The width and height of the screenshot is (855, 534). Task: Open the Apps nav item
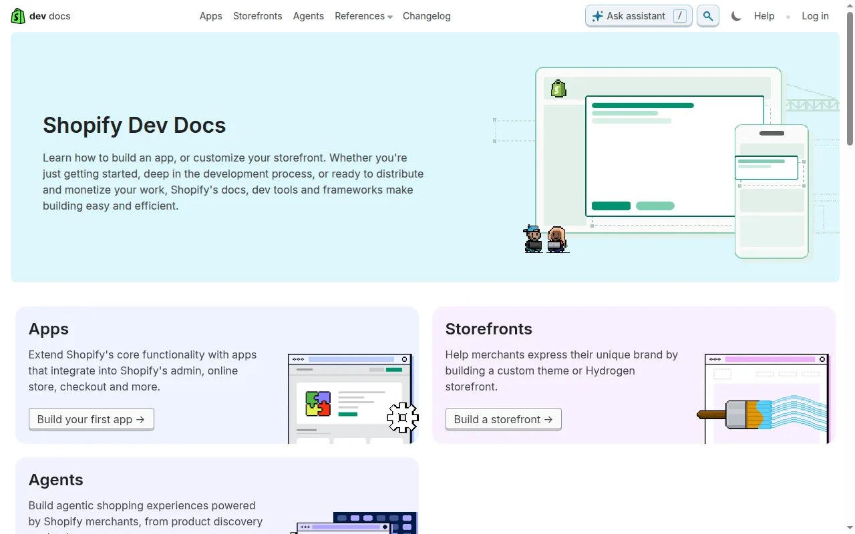click(x=210, y=16)
